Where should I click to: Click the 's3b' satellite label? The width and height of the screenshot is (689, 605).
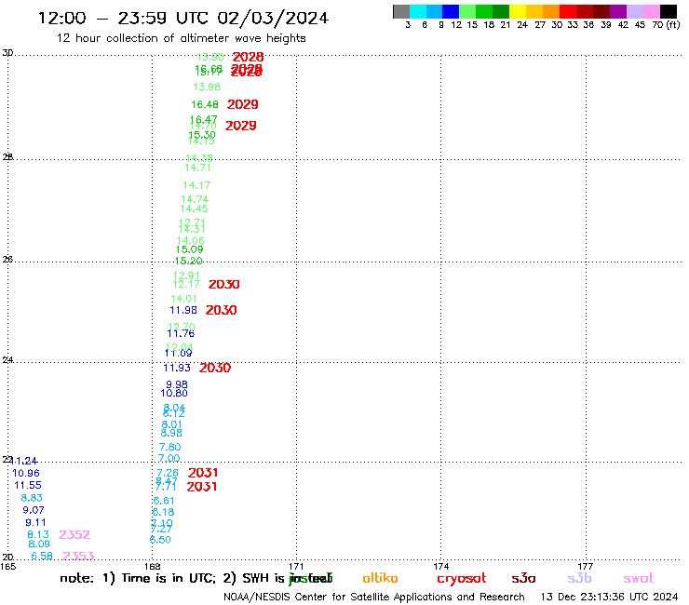pos(579,578)
